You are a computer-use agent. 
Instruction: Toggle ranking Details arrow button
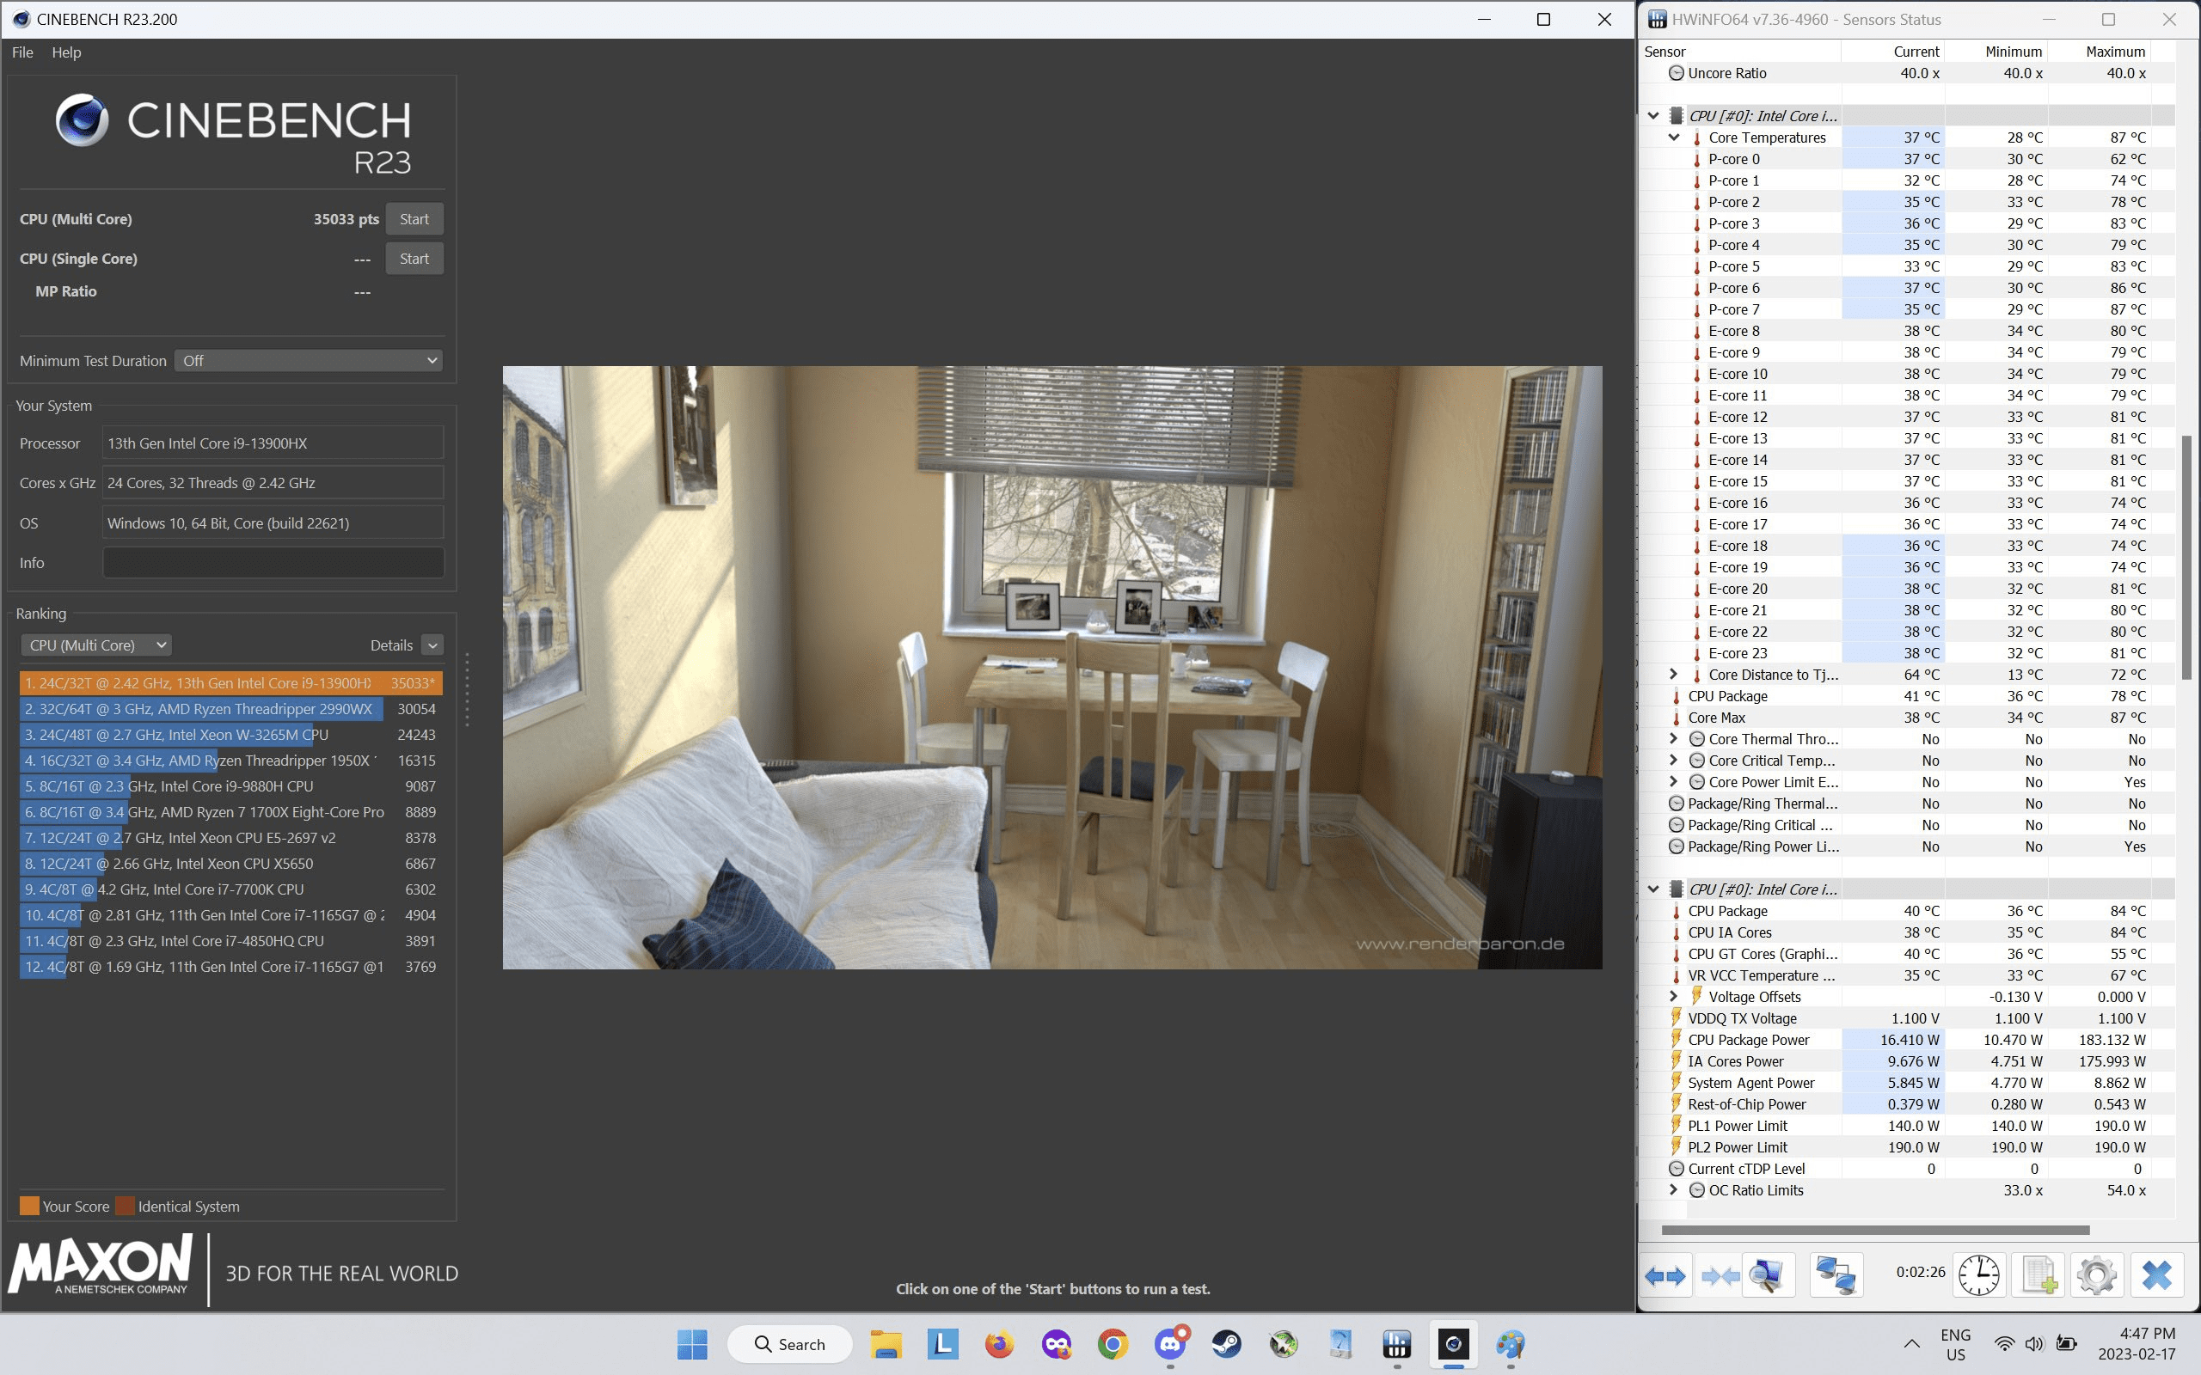[x=433, y=645]
